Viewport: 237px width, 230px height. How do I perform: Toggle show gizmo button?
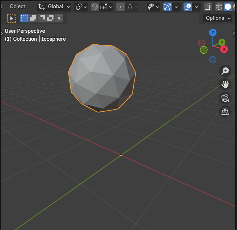click(168, 6)
